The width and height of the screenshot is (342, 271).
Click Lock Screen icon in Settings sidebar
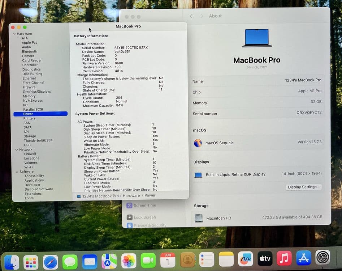(x=130, y=217)
